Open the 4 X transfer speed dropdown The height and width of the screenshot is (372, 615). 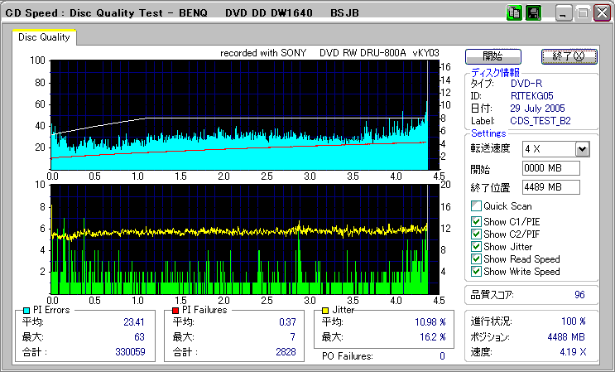(582, 148)
